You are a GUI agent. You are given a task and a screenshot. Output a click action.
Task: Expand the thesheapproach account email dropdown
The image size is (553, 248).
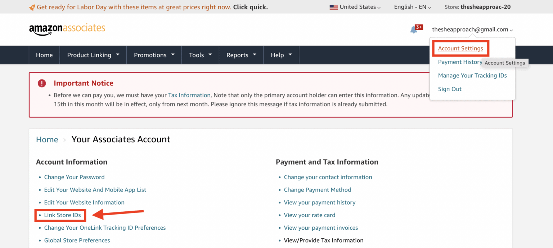pyautogui.click(x=472, y=29)
